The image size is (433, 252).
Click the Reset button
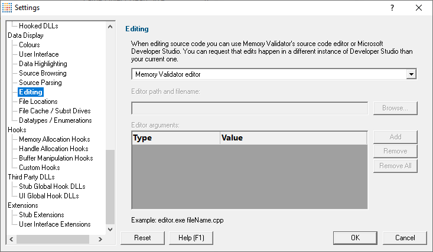(142, 238)
